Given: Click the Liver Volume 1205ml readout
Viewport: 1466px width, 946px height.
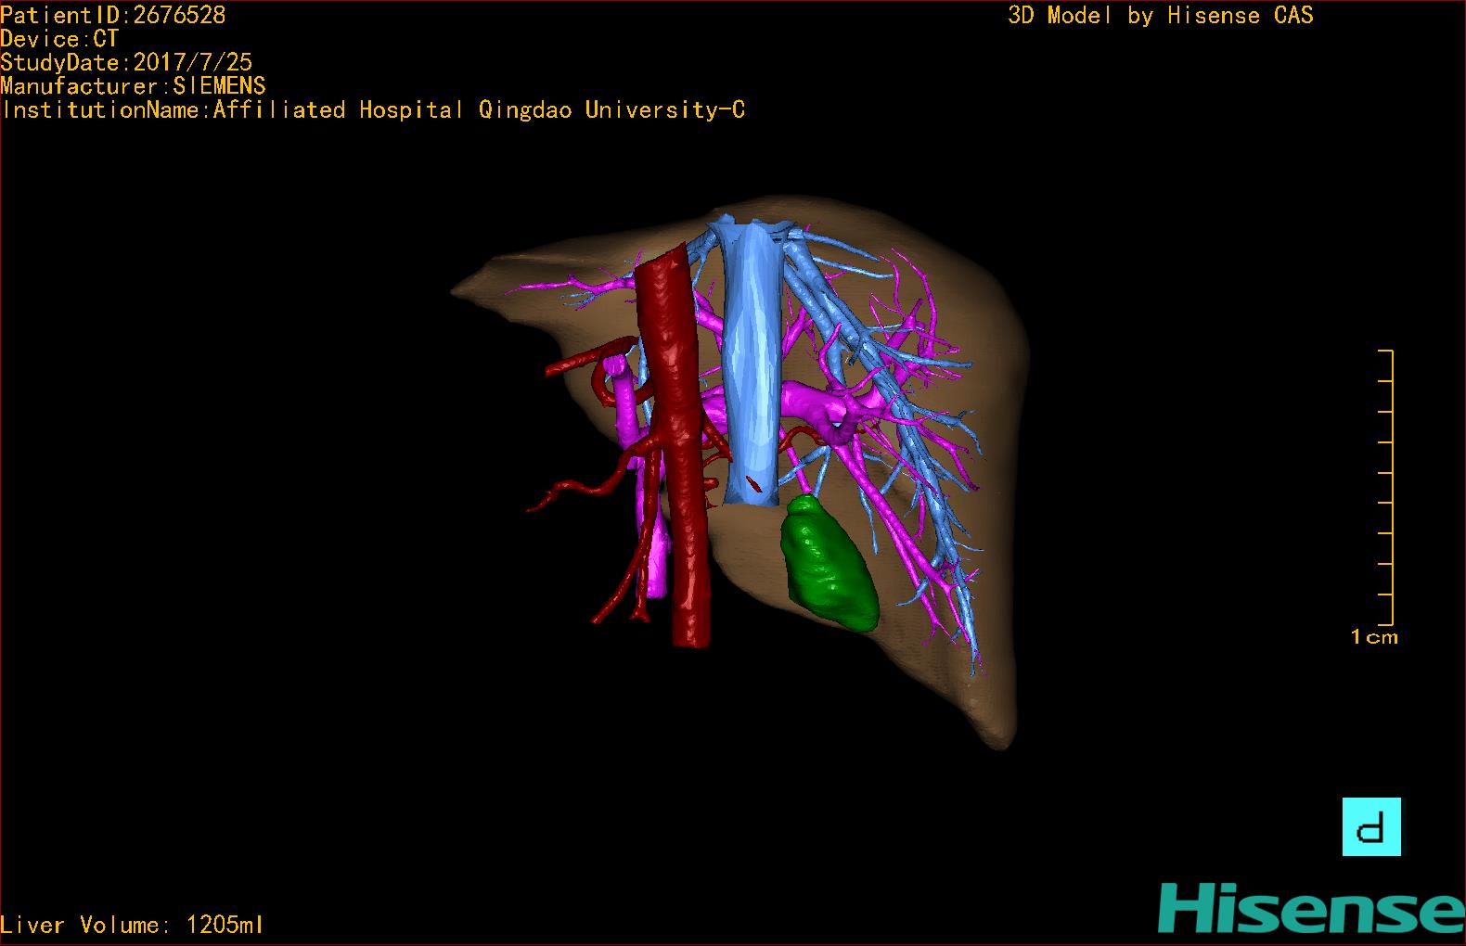Looking at the screenshot, I should pyautogui.click(x=132, y=925).
